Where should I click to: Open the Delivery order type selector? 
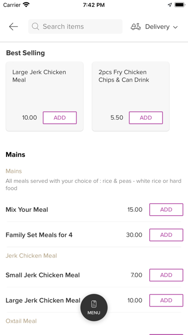[154, 26]
